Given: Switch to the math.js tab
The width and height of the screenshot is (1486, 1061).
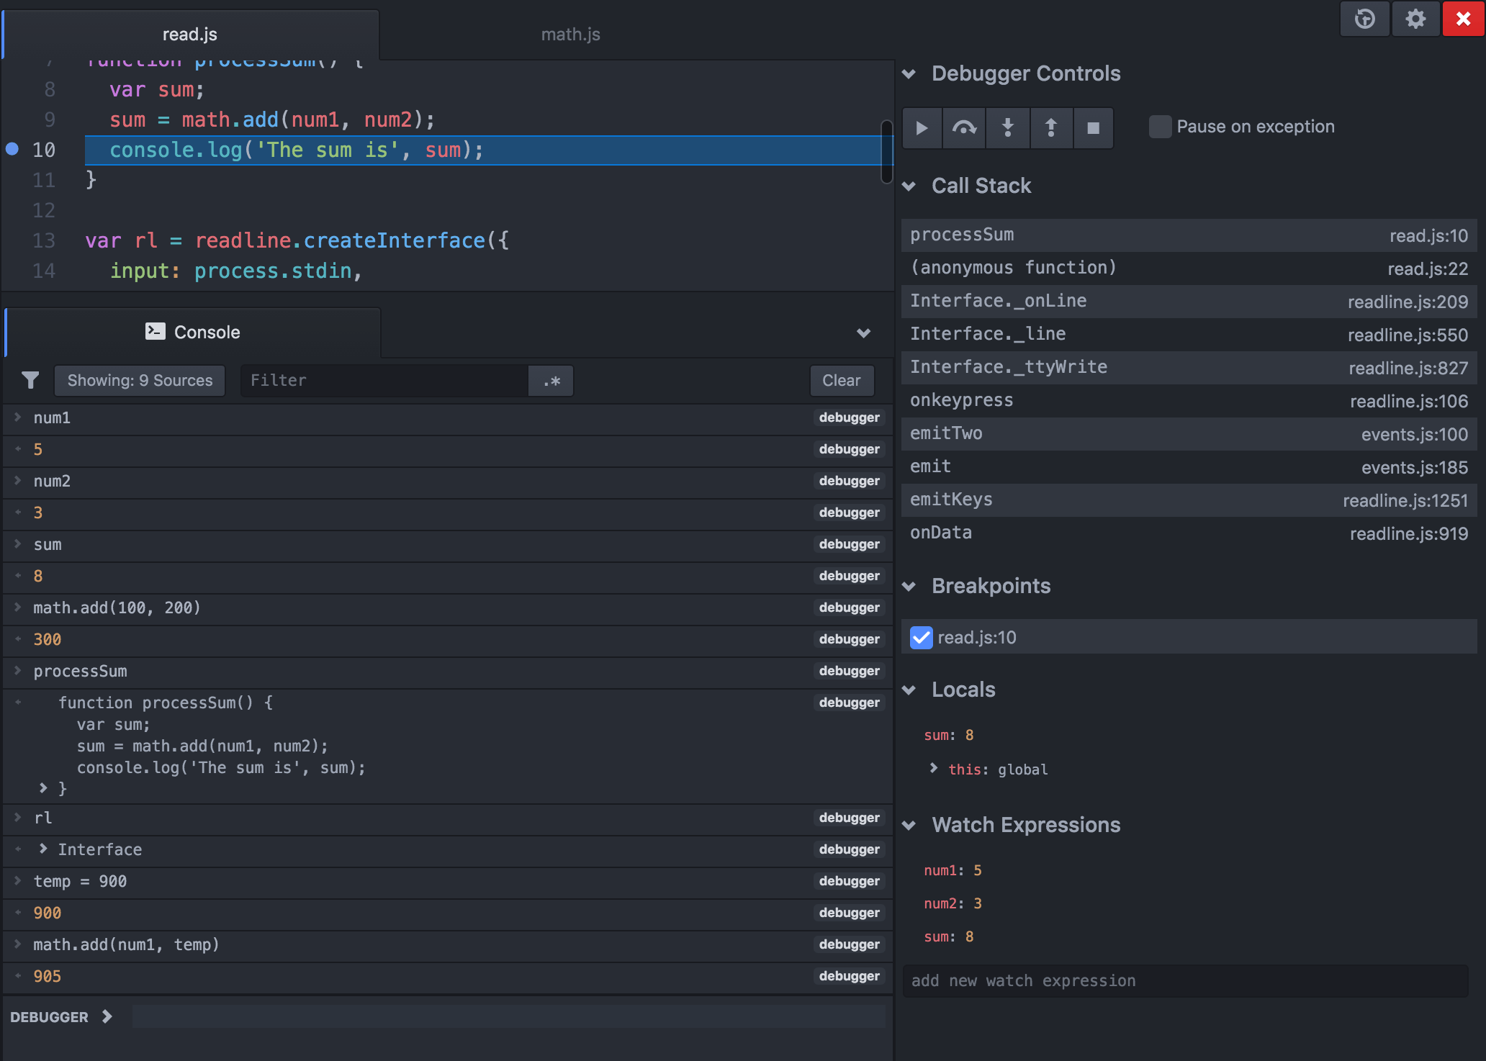Looking at the screenshot, I should pos(570,35).
